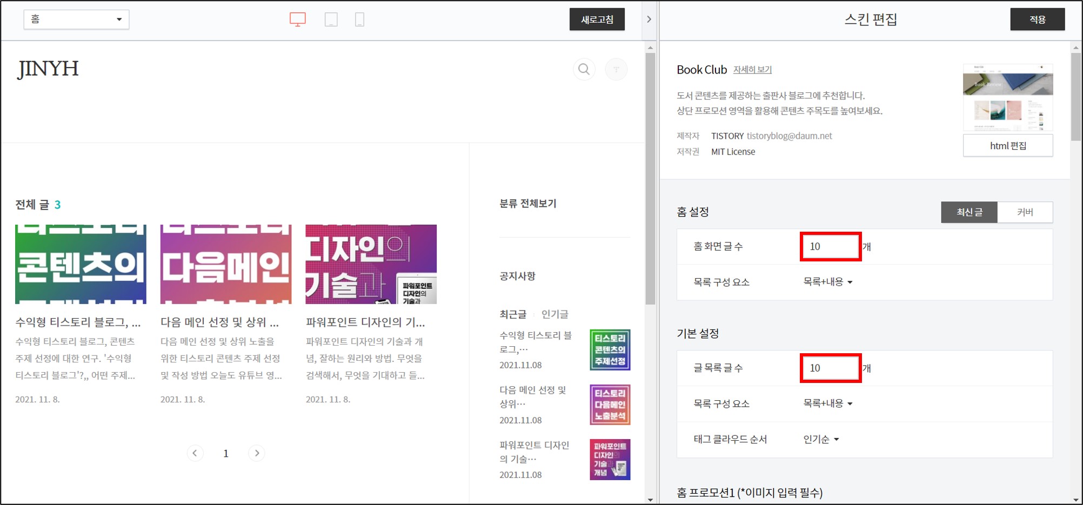Screen dimensions: 1083x505
Task: Click page number 1 in pagination
Action: [x=226, y=454]
